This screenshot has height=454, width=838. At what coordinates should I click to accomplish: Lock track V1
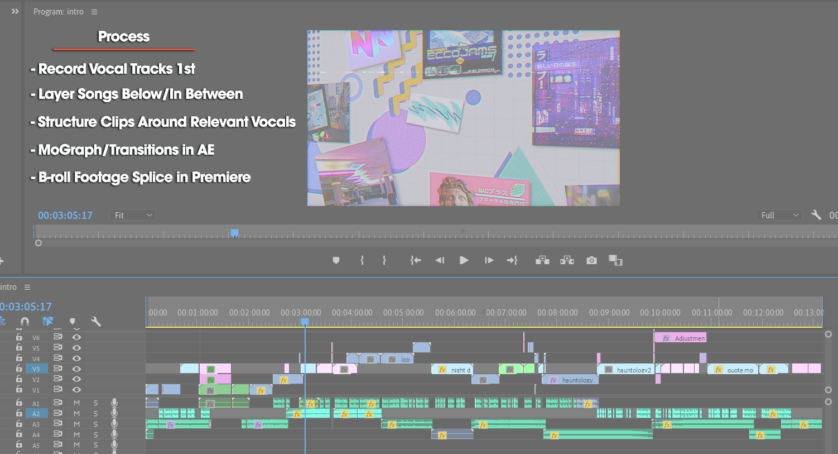(x=19, y=389)
